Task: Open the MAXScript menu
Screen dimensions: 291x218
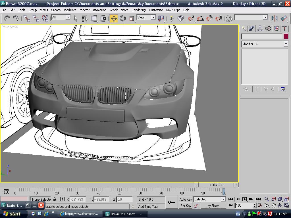Action: click(173, 10)
